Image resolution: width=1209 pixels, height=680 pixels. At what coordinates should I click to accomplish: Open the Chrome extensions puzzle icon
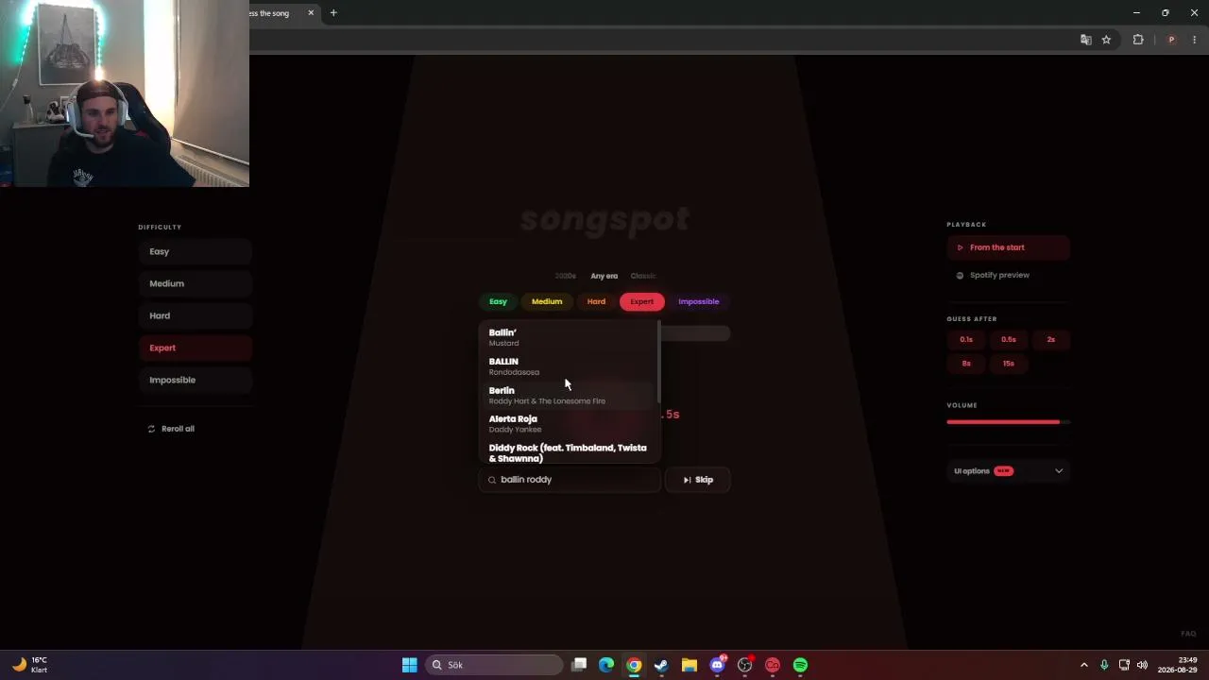click(x=1138, y=40)
